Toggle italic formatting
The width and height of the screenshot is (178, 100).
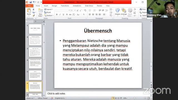tap(60, 14)
